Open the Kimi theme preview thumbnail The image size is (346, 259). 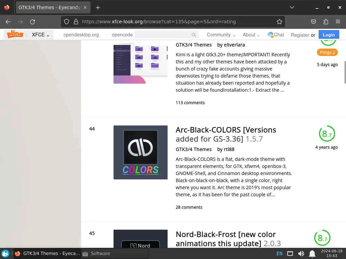click(140, 62)
